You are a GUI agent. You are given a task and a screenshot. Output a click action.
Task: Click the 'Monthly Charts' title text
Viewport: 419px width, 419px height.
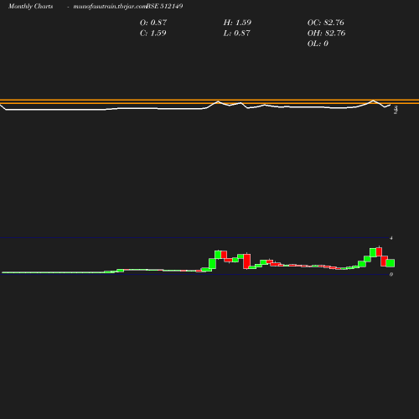tap(31, 6)
